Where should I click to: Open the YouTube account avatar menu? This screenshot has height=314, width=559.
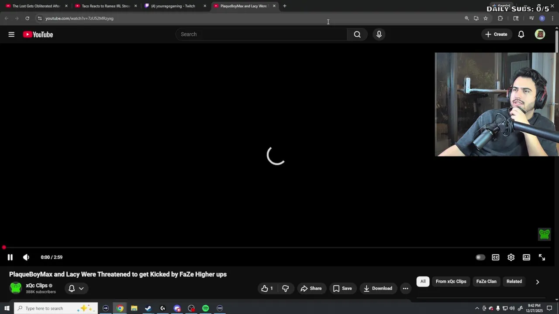coord(540,34)
